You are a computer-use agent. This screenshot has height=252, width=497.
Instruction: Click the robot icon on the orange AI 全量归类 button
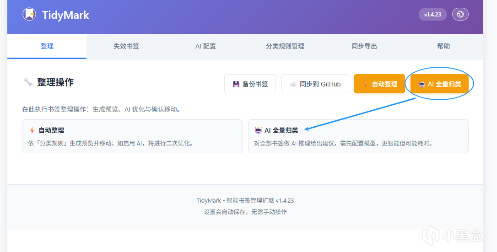(x=421, y=84)
